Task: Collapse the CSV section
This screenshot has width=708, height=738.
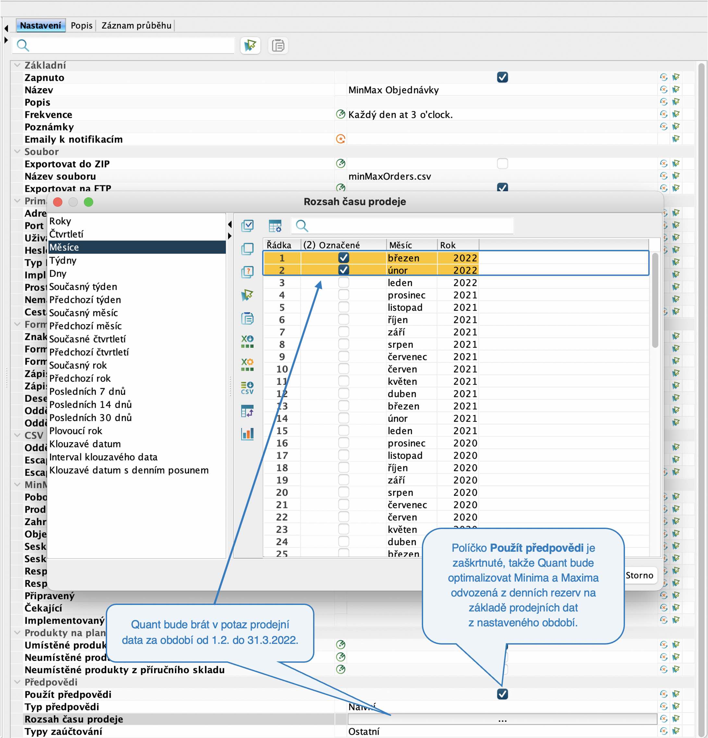Action: click(17, 435)
